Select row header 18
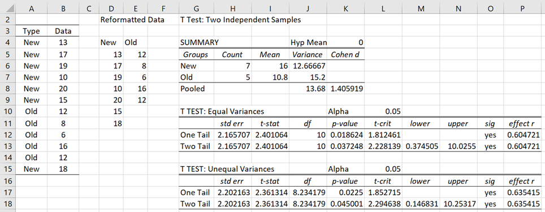 click(8, 204)
